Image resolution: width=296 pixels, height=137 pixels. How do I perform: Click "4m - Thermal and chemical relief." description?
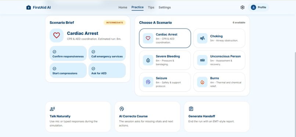(225, 84)
